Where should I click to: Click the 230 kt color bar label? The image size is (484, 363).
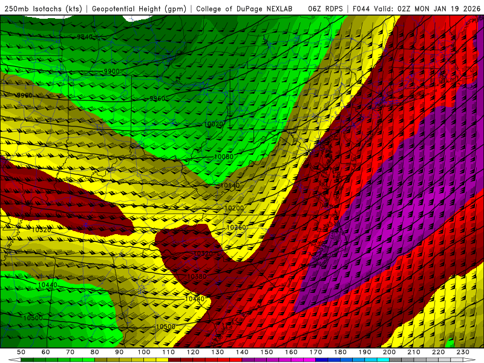tap(463, 352)
